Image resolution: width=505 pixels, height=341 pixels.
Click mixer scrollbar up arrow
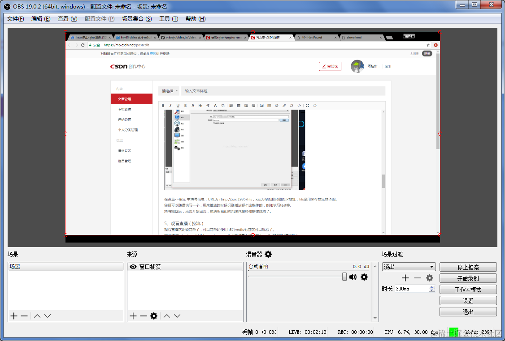[x=375, y=266]
